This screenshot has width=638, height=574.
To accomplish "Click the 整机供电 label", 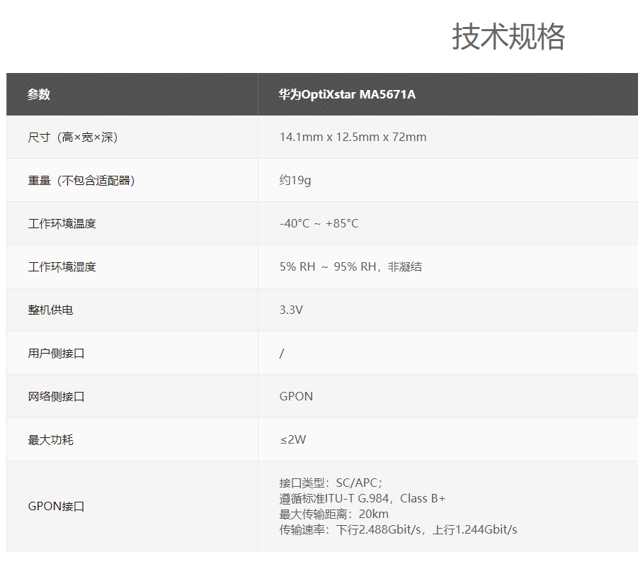I will (x=50, y=310).
